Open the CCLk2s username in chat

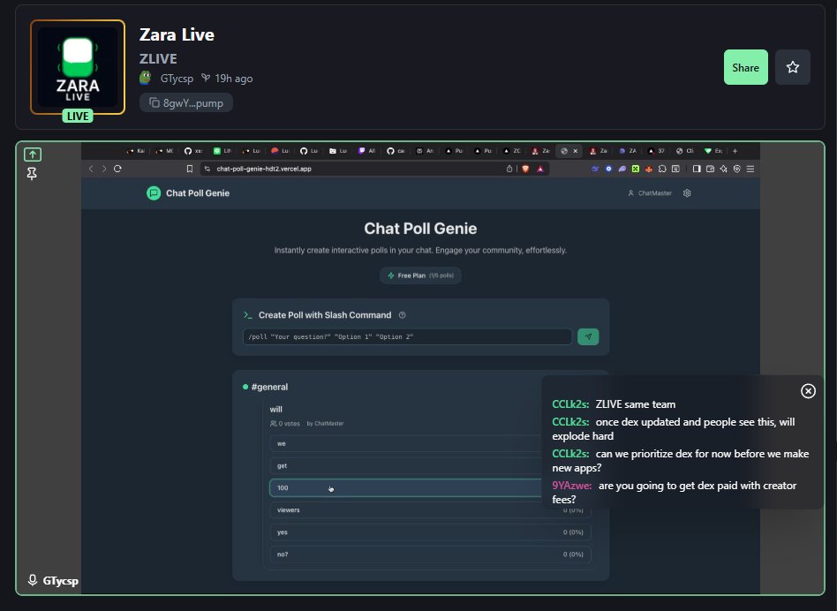(x=570, y=404)
